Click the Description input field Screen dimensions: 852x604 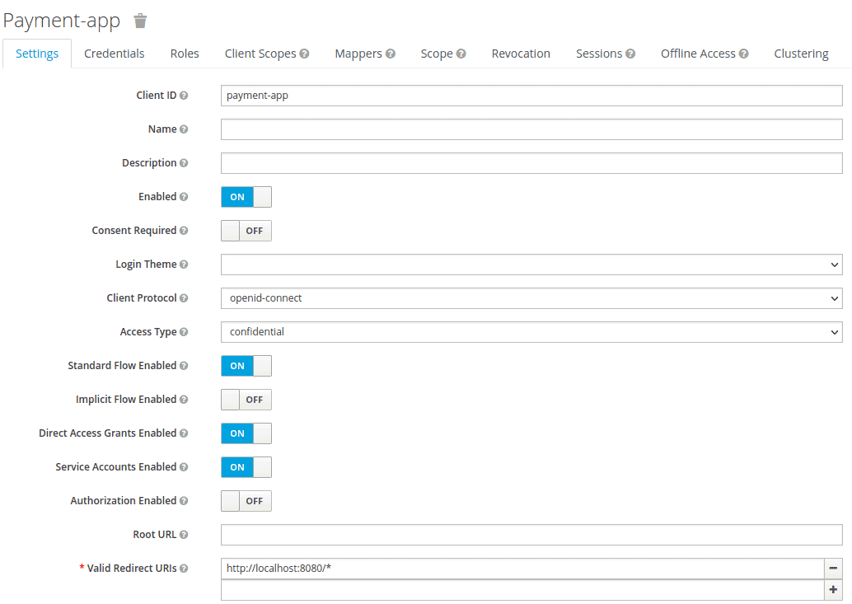pyautogui.click(x=531, y=163)
